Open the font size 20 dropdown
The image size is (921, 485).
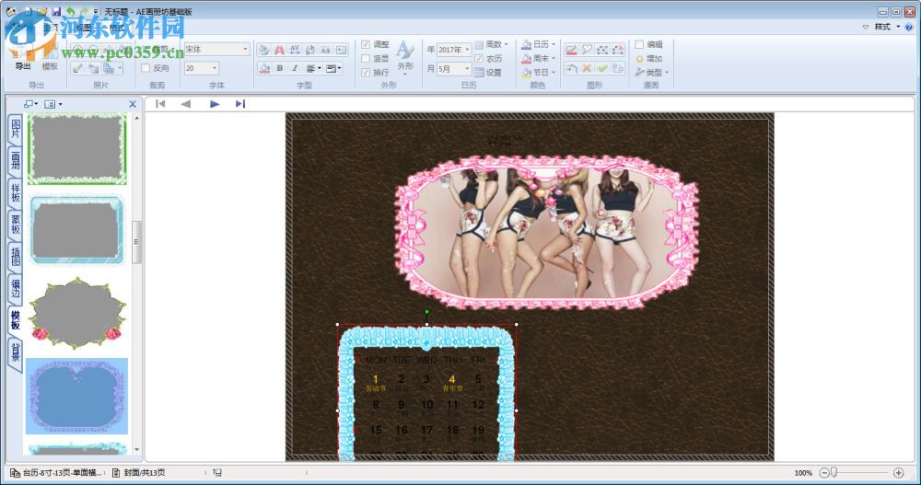(x=202, y=68)
